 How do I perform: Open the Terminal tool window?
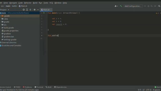39,87
